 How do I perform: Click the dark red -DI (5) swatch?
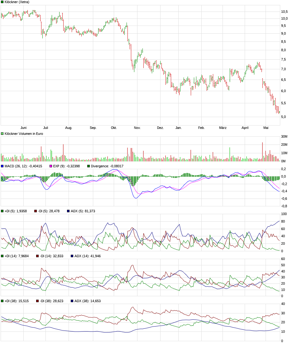pos(36,211)
